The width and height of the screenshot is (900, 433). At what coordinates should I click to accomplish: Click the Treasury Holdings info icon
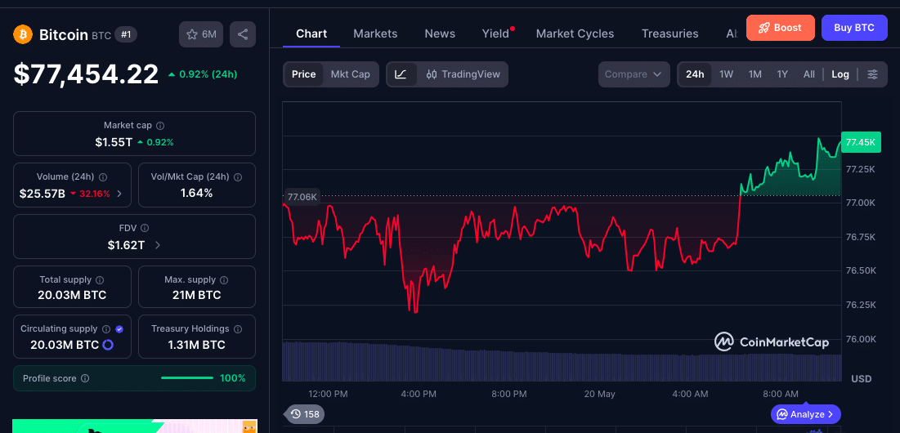point(238,329)
